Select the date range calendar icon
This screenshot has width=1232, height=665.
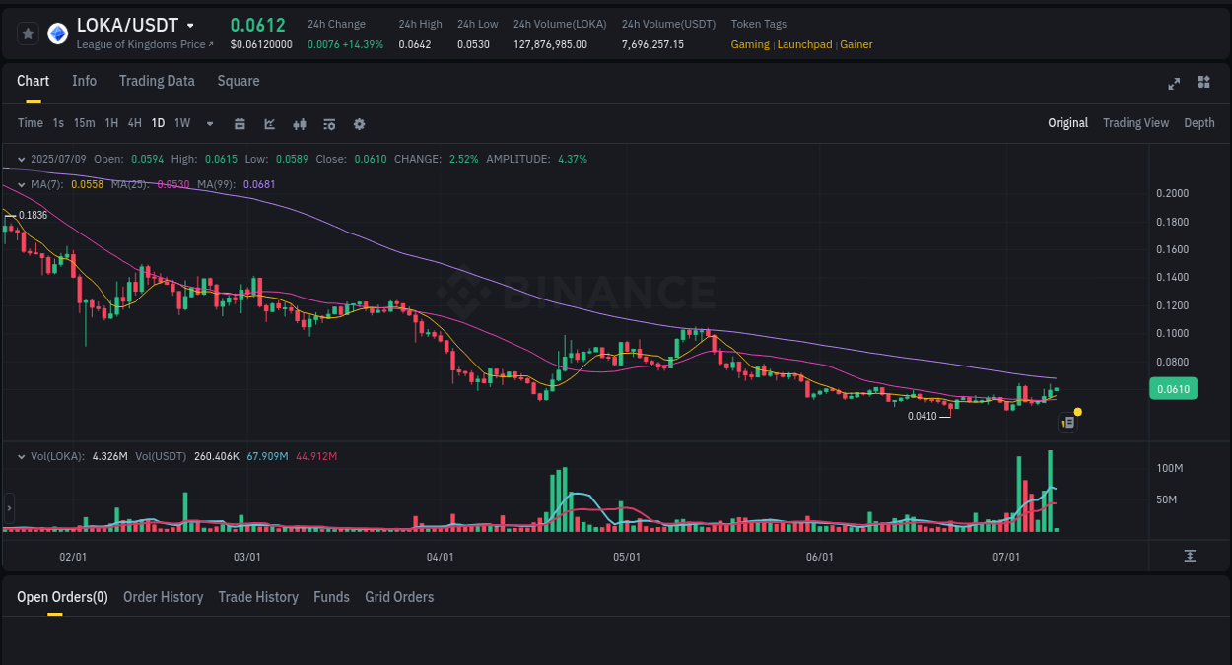(240, 123)
